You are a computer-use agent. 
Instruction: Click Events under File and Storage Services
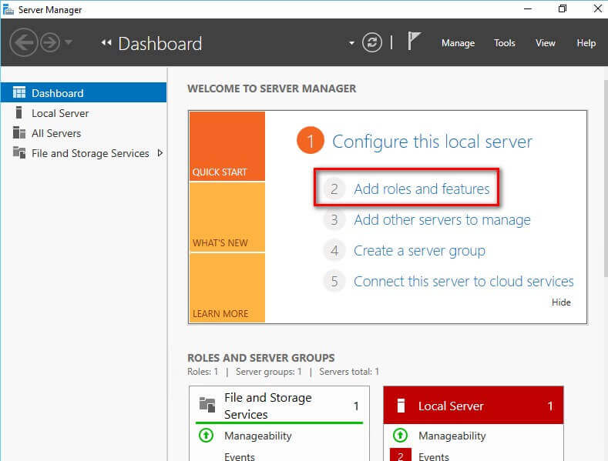239,456
